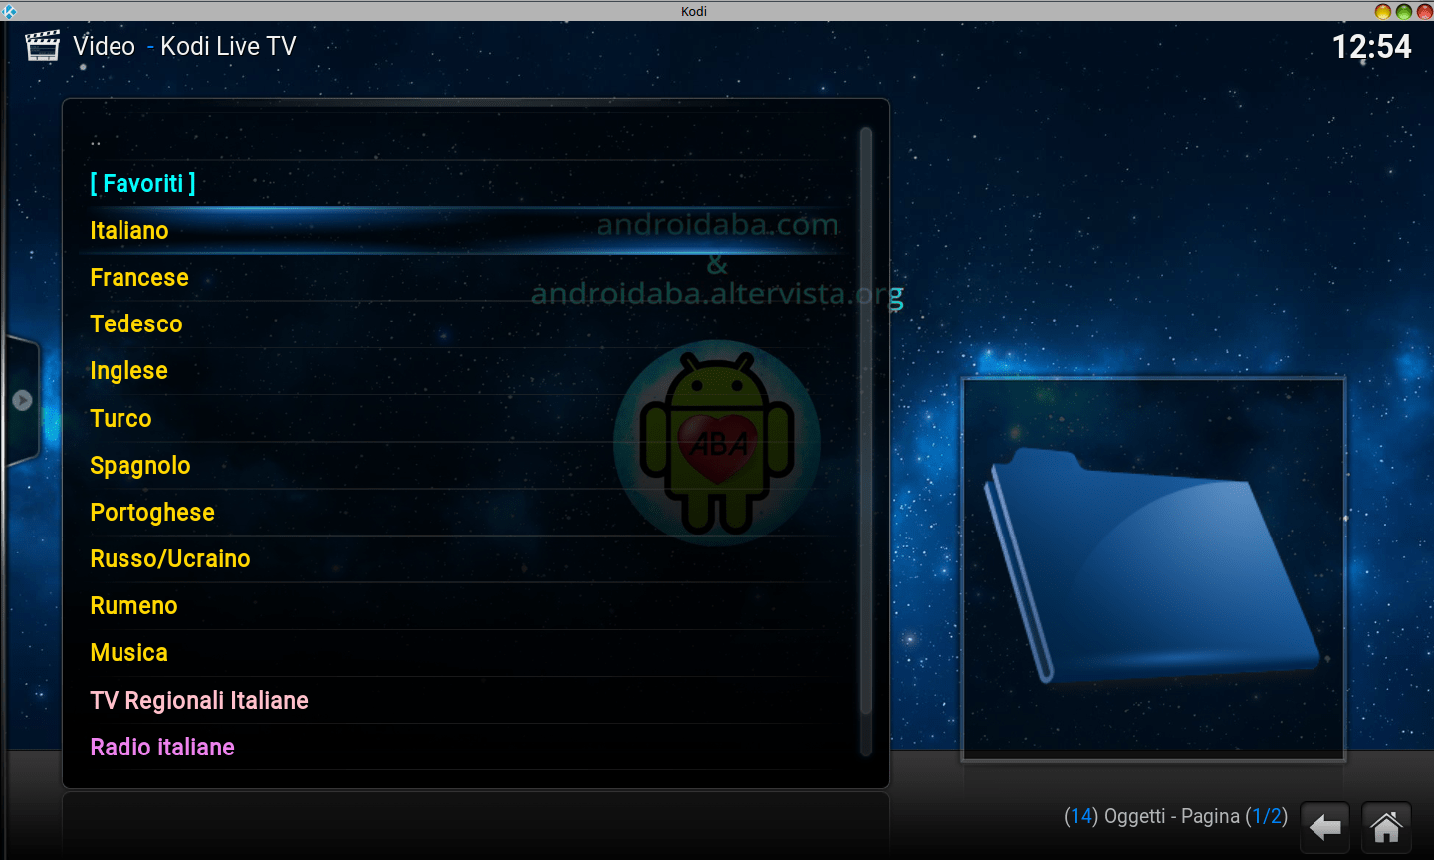Click the back arrow button
The width and height of the screenshot is (1434, 860).
pos(1324,826)
